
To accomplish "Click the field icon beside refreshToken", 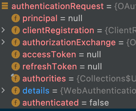I will point(16,66).
